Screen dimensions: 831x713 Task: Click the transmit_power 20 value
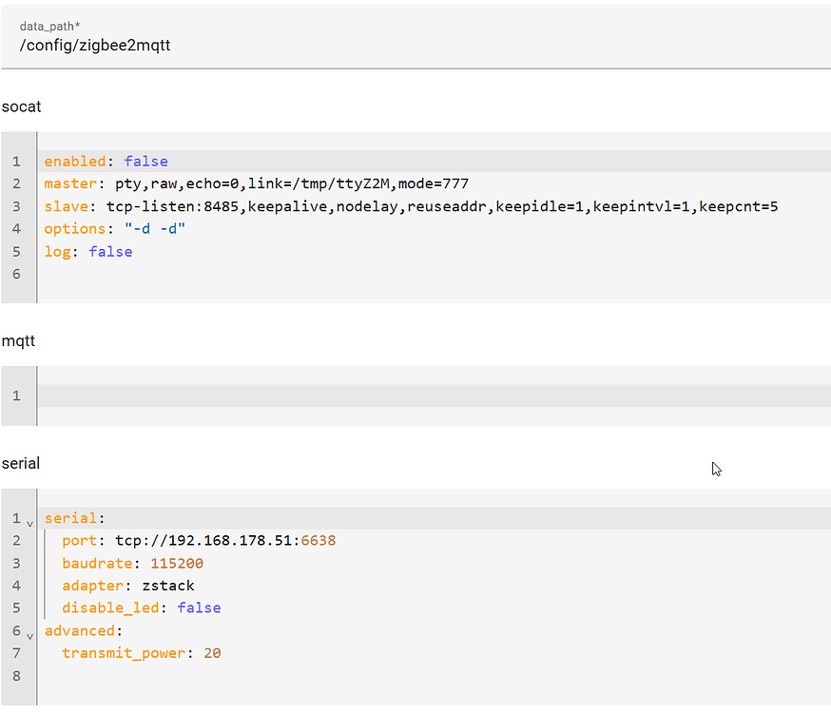[x=212, y=653]
